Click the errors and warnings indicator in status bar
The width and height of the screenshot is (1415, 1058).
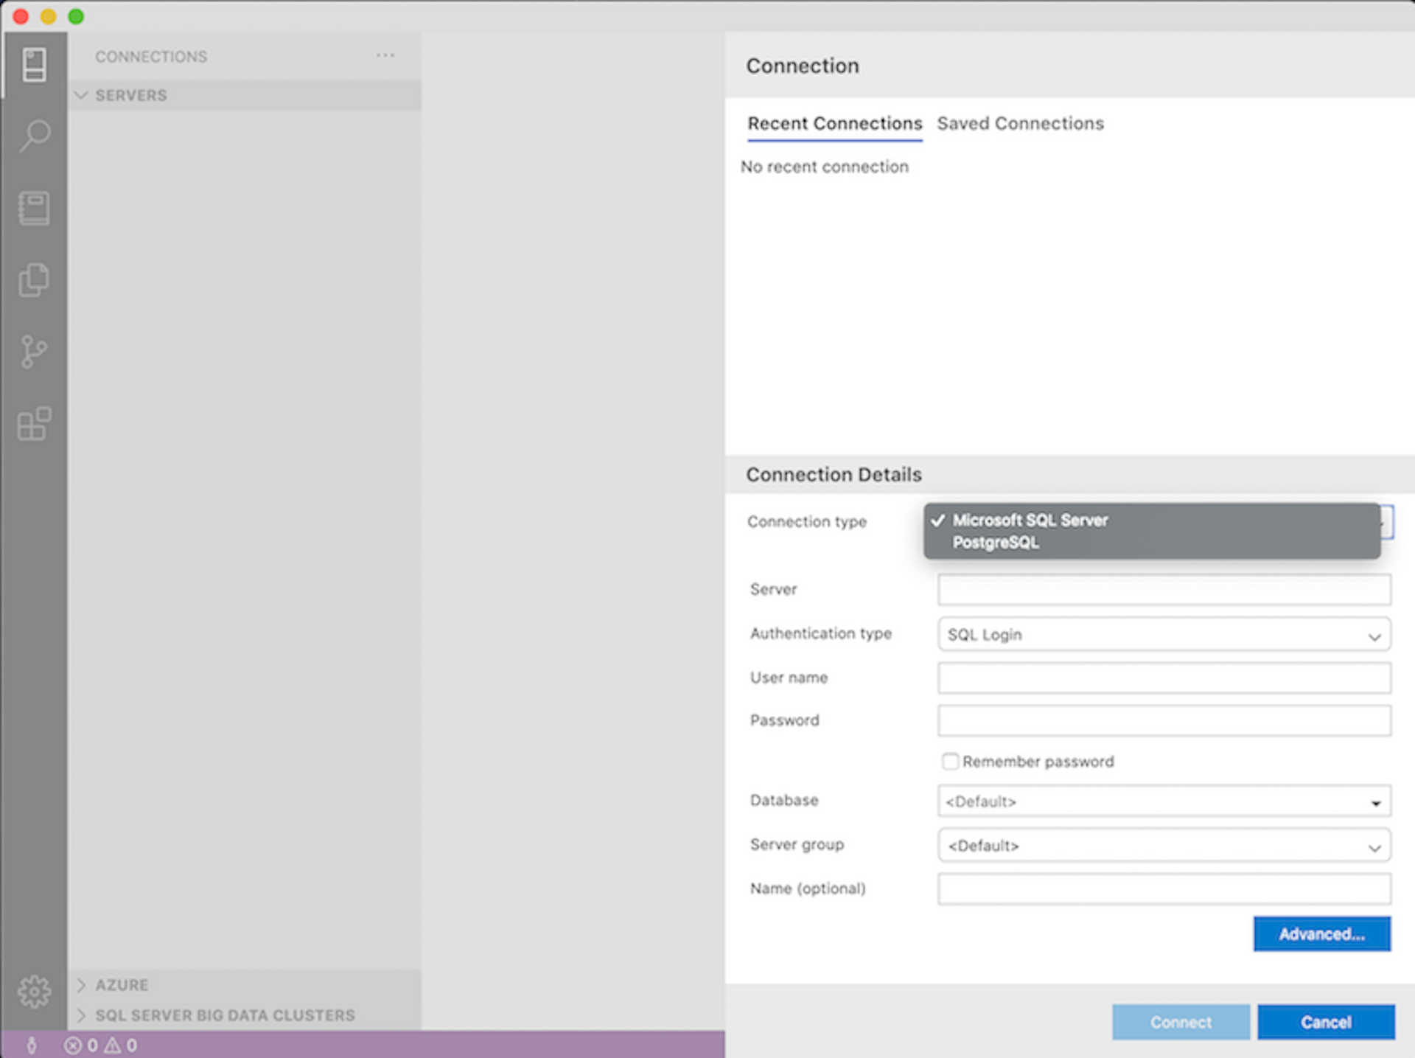point(99,1045)
